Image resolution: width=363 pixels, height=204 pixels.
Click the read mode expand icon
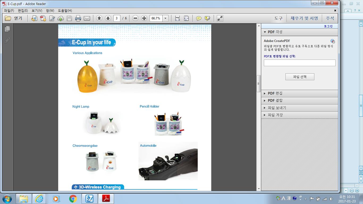click(x=220, y=18)
